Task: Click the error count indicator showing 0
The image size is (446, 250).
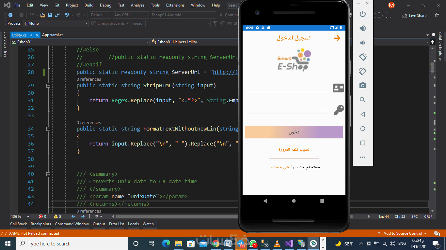Action: (x=42, y=216)
